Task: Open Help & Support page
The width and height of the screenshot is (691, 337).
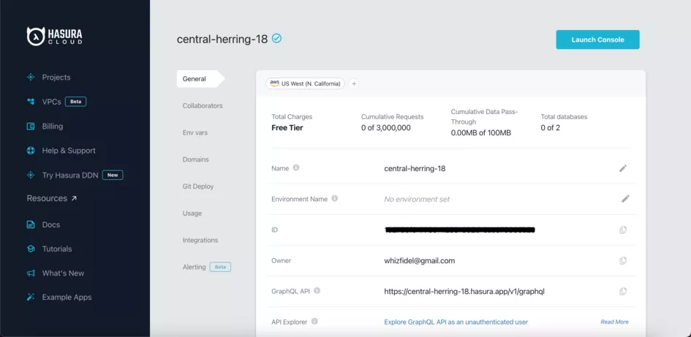Action: [x=69, y=151]
